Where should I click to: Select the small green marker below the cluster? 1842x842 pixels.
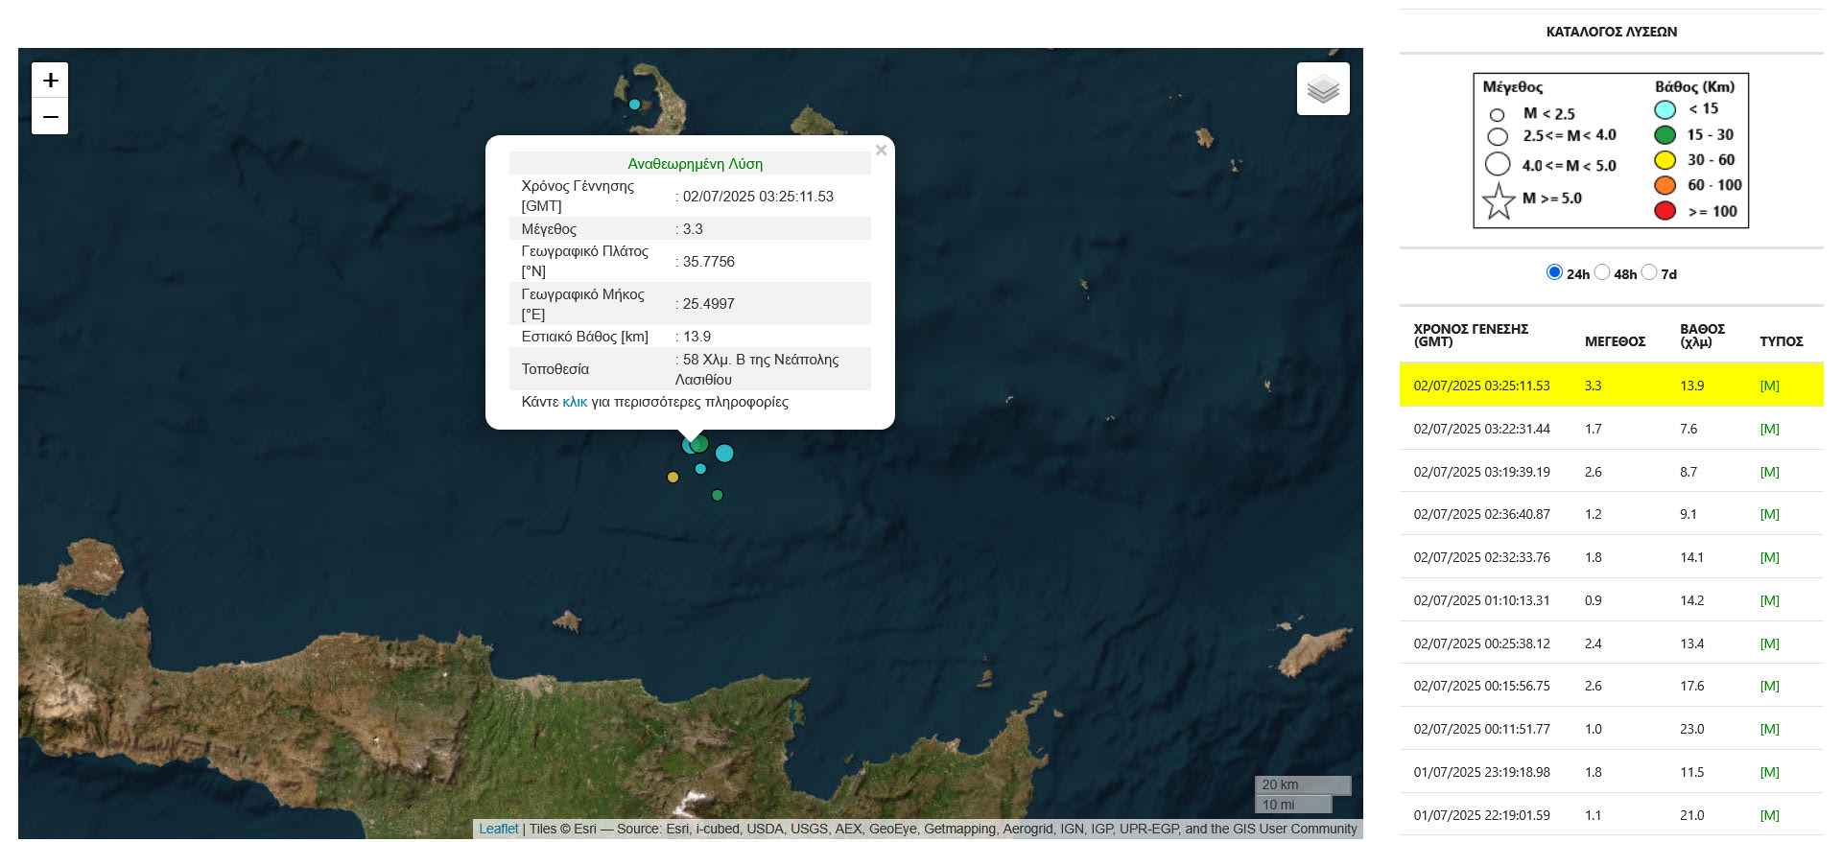click(x=717, y=496)
